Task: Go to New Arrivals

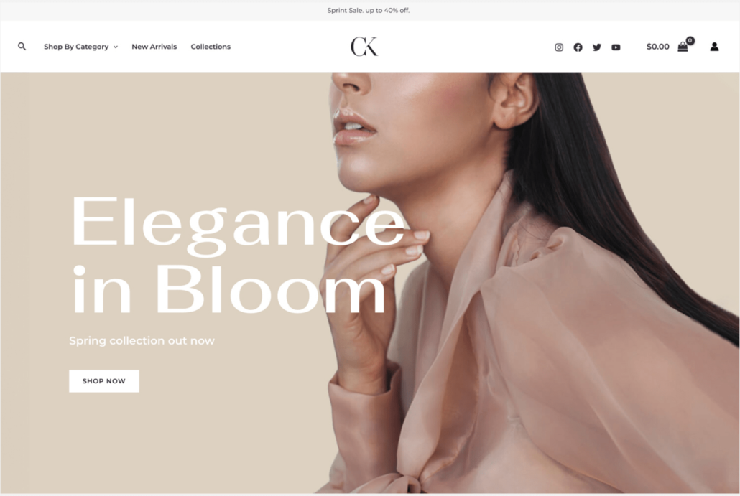Action: 154,46
